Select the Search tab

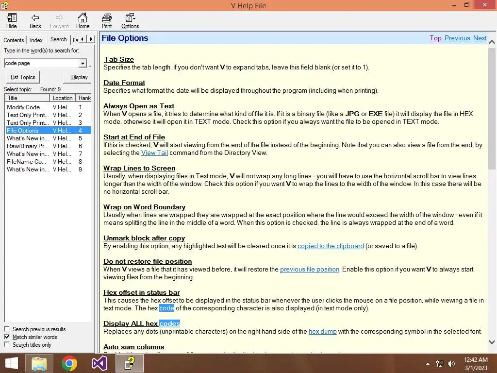59,39
